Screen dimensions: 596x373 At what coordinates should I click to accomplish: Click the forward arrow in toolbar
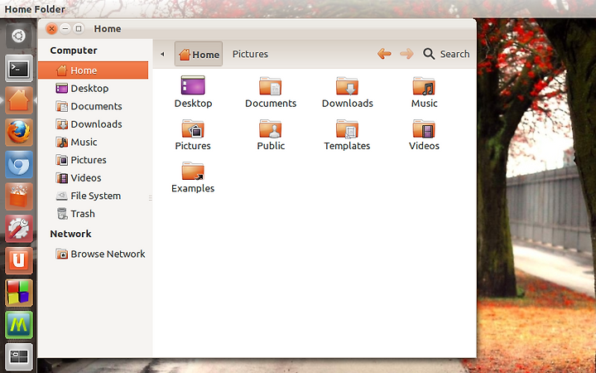pyautogui.click(x=406, y=54)
